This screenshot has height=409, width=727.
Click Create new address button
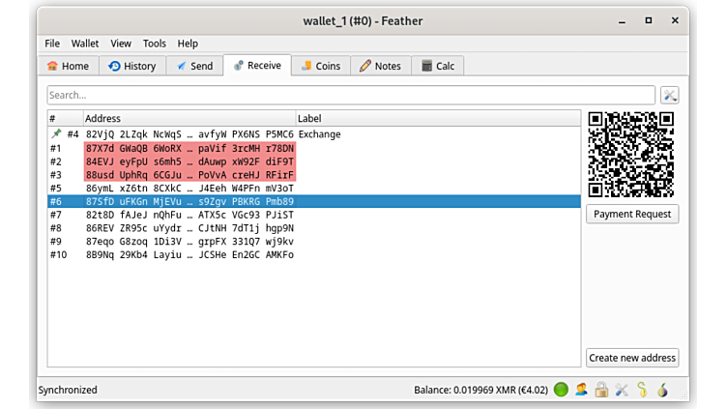[x=632, y=358]
